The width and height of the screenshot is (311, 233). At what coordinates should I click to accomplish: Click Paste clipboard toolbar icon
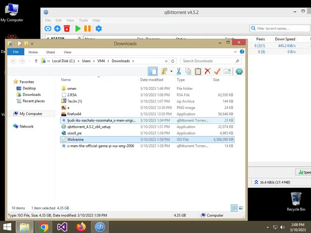[x=198, y=71]
